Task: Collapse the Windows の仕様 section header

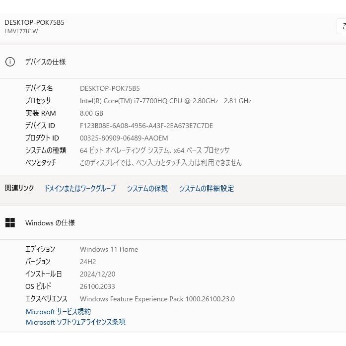Action: [x=174, y=223]
